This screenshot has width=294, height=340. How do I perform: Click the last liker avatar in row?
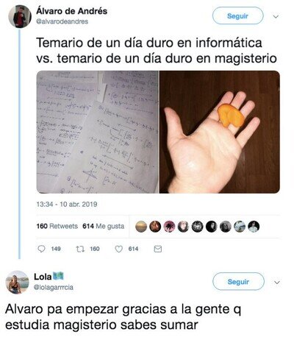pos(254,226)
